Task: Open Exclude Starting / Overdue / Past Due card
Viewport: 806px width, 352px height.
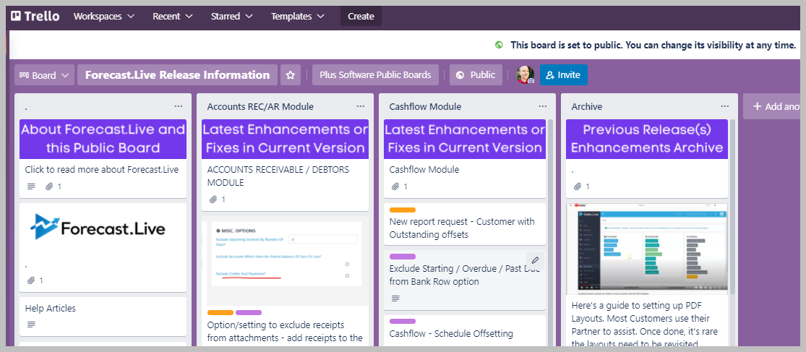Action: [465, 280]
